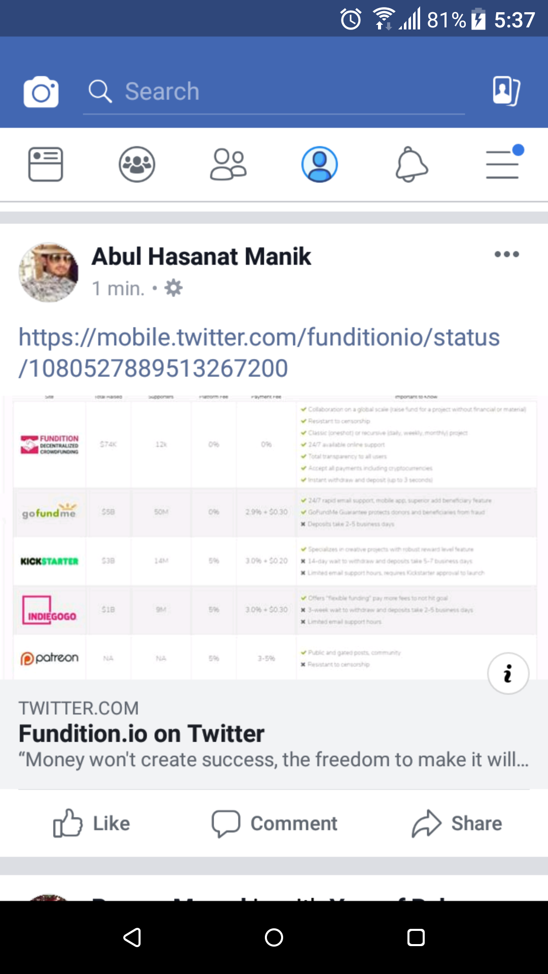Go to the Friends tab
This screenshot has height=974, width=548.
point(228,164)
